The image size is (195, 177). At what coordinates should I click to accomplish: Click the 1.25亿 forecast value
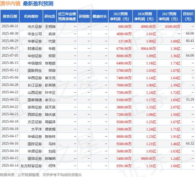tap(151, 122)
